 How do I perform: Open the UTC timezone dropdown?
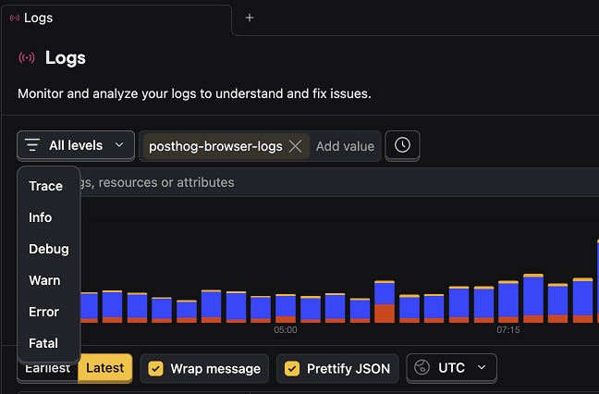[x=451, y=368]
